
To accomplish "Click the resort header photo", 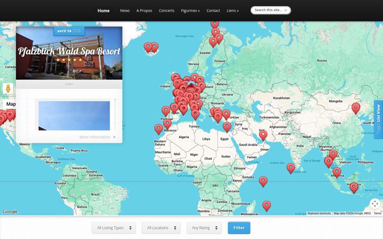I will (69, 53).
